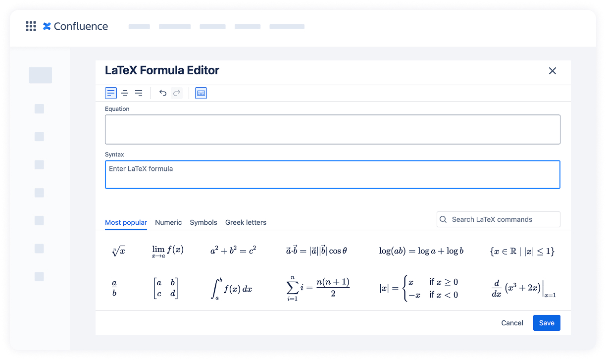
Task: Select the align center icon
Action: coord(125,93)
